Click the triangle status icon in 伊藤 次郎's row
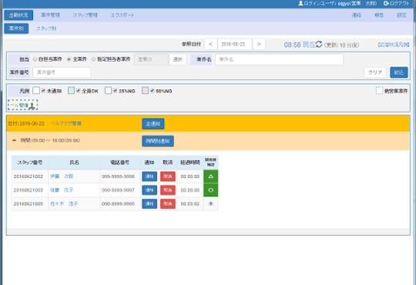Image resolution: width=416 pixels, height=285 pixels. (x=210, y=176)
